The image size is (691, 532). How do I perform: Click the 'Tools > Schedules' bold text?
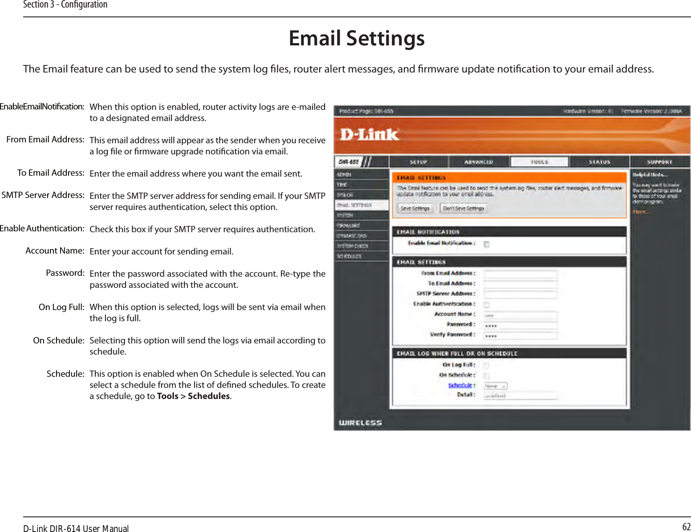coord(194,396)
